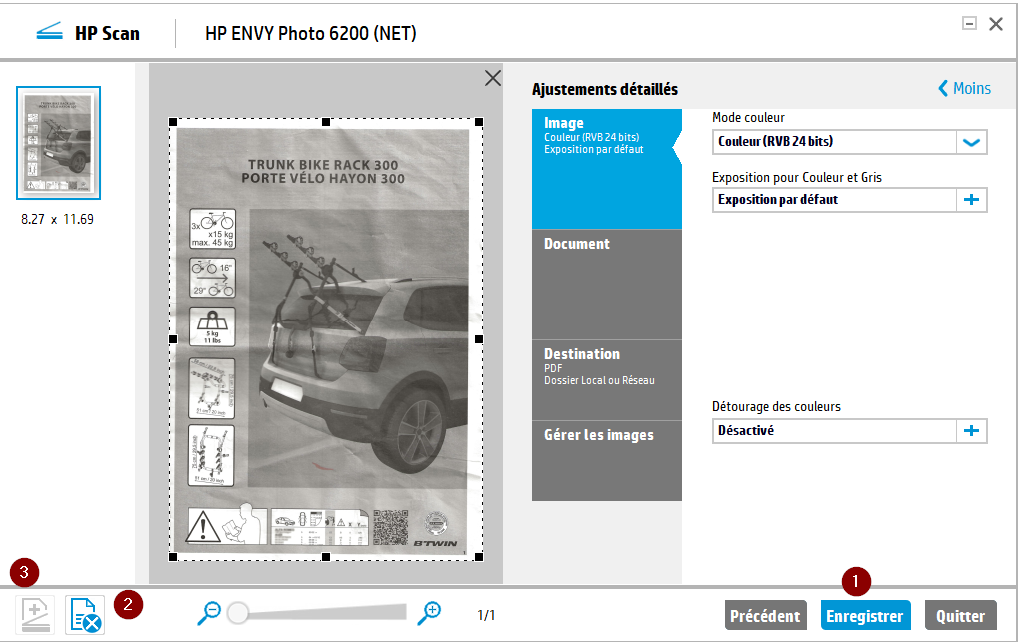Click the zoom in magnifier icon
The image size is (1020, 642).
[429, 613]
